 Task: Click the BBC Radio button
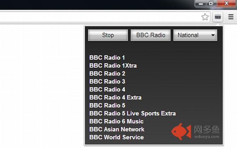(x=151, y=35)
